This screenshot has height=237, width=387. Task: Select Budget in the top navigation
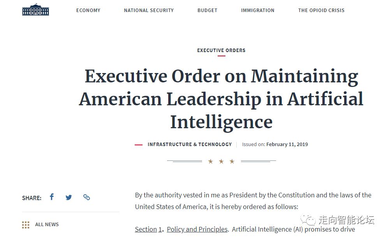click(x=207, y=10)
